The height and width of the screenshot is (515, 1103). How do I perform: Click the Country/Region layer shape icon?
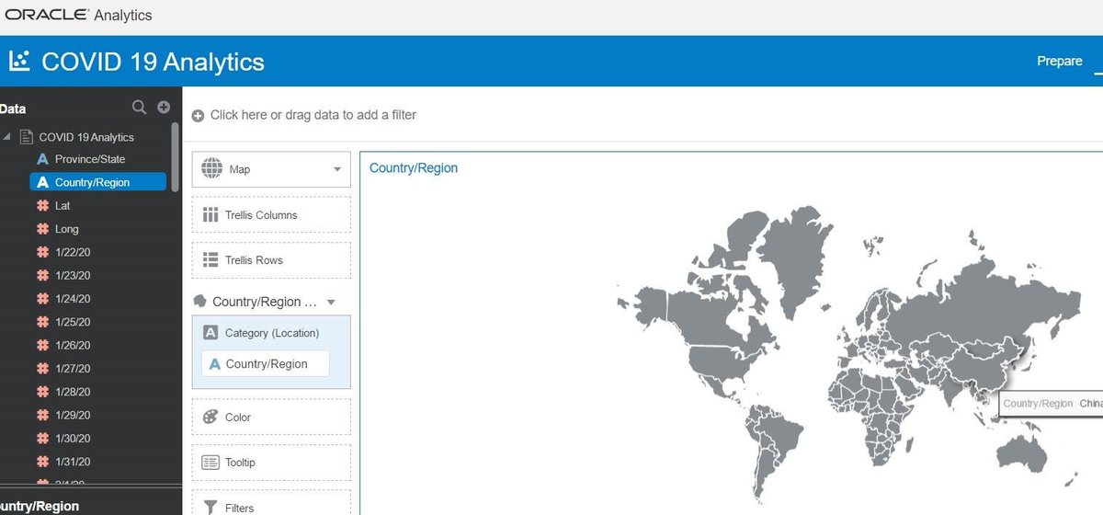coord(199,302)
